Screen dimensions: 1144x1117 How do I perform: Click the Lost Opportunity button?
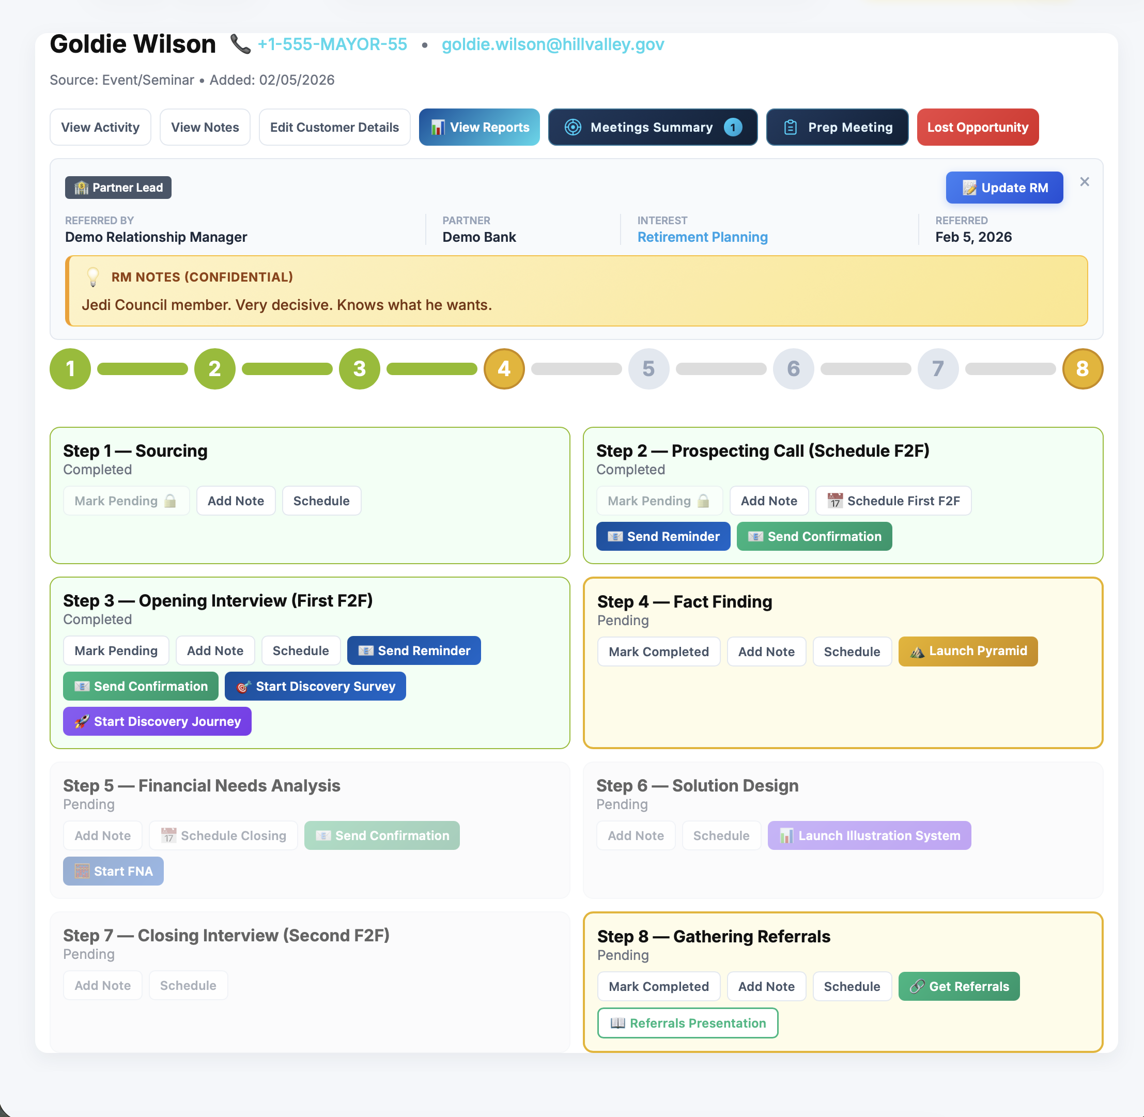coord(978,127)
